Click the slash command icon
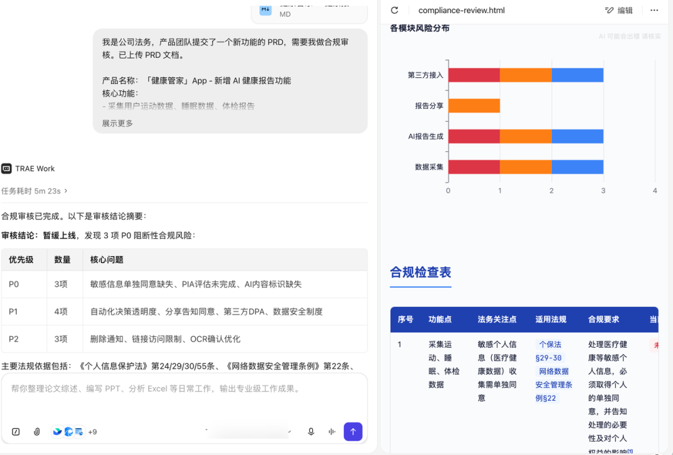673x455 pixels. pyautogui.click(x=16, y=432)
